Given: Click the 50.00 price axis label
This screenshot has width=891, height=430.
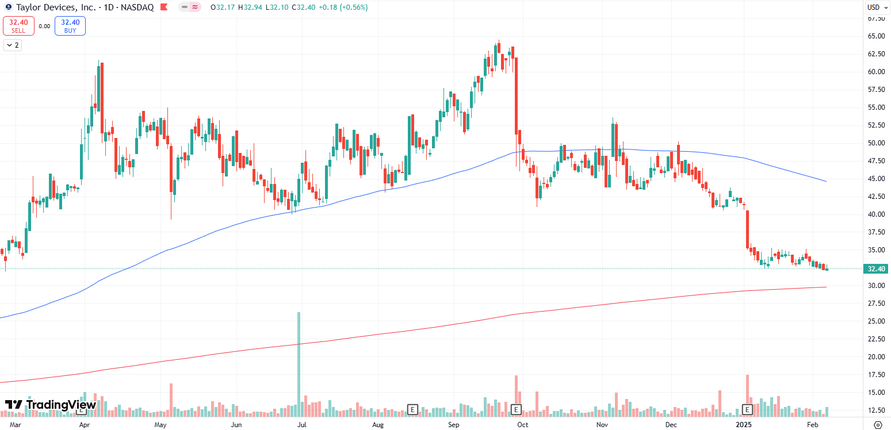Looking at the screenshot, I should [x=876, y=143].
